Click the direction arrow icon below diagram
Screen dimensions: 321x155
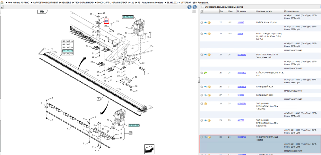coord(149,149)
